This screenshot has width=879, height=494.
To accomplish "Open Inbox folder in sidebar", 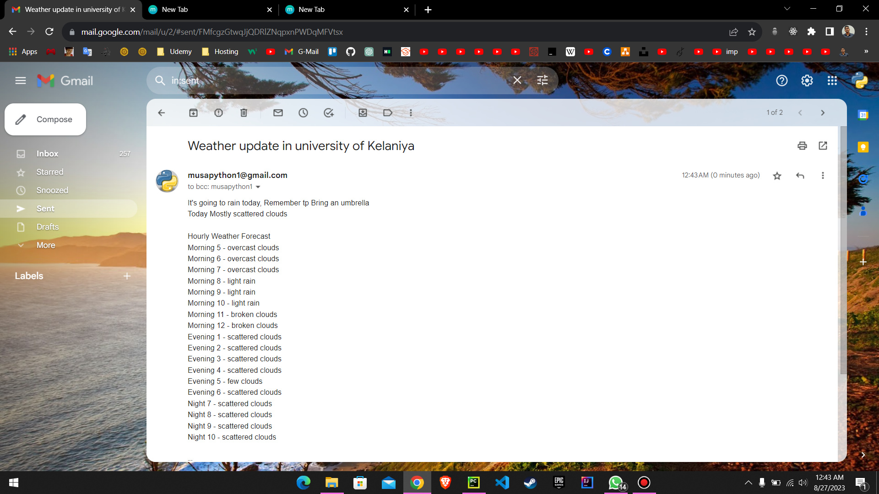I will click(x=47, y=154).
